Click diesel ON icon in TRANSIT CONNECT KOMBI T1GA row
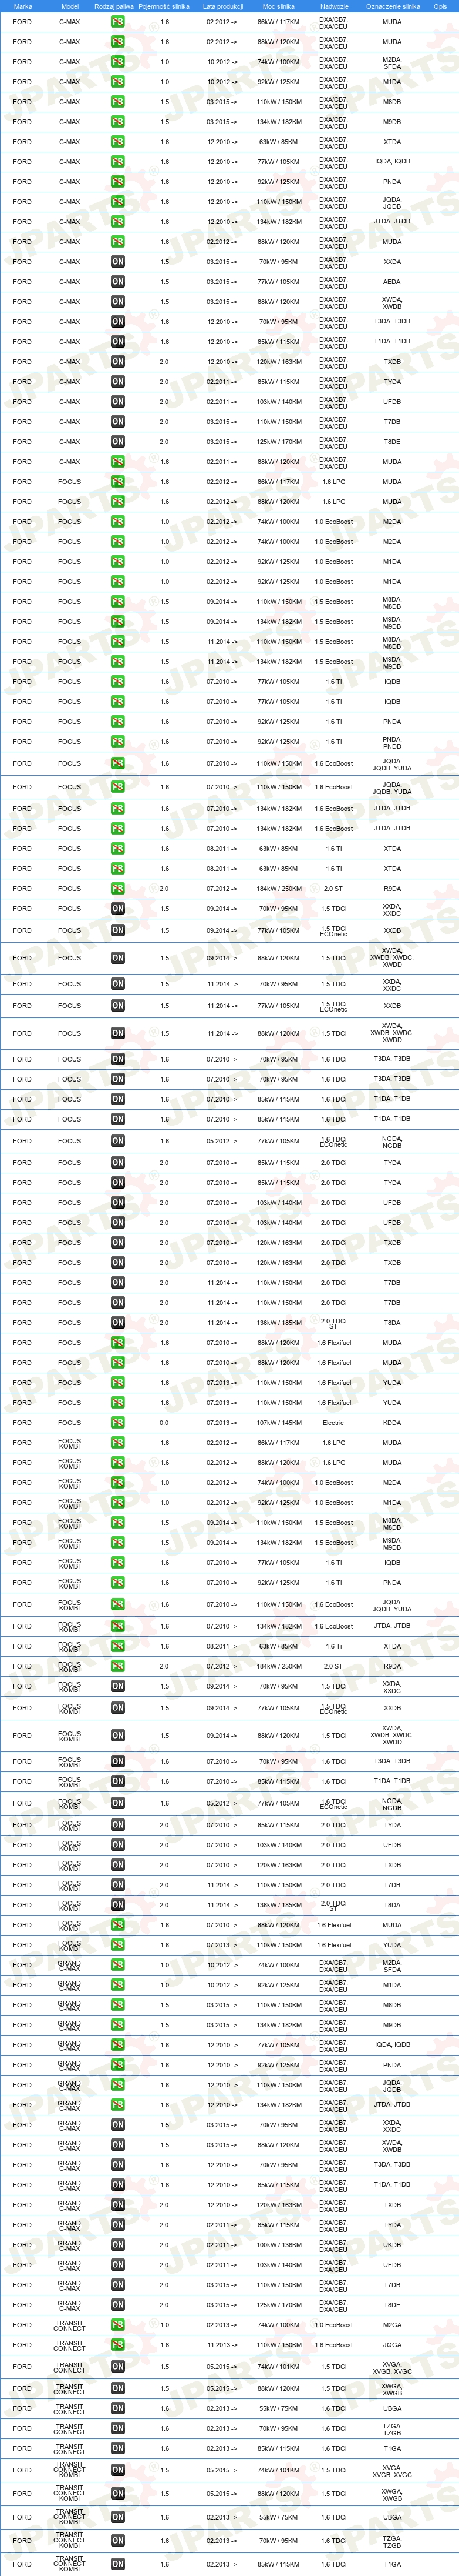The height and width of the screenshot is (2576, 459). 118,2564
